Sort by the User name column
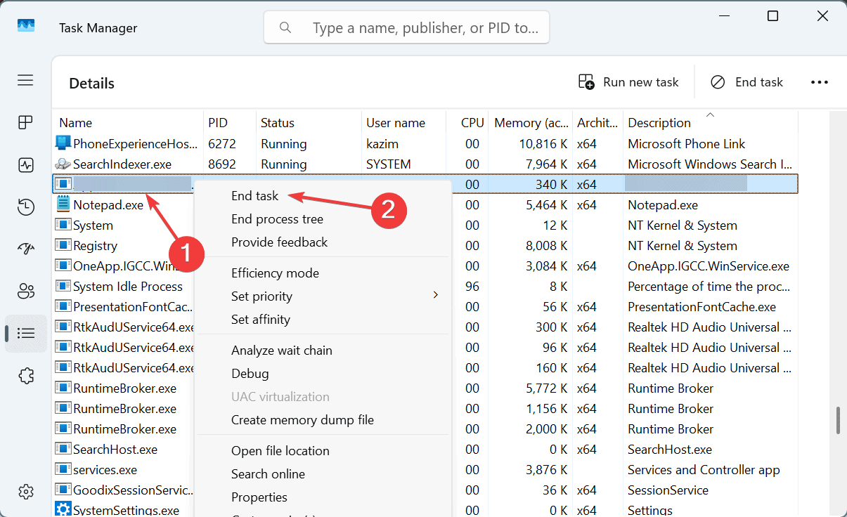This screenshot has width=847, height=517. click(403, 123)
